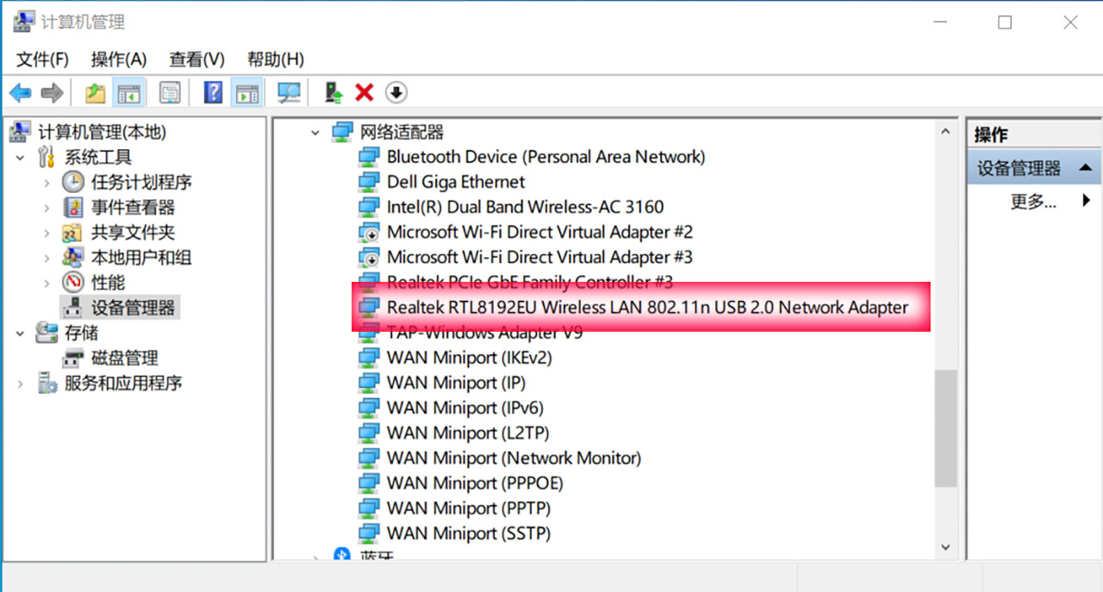Click the Back arrow in toolbar

21,93
